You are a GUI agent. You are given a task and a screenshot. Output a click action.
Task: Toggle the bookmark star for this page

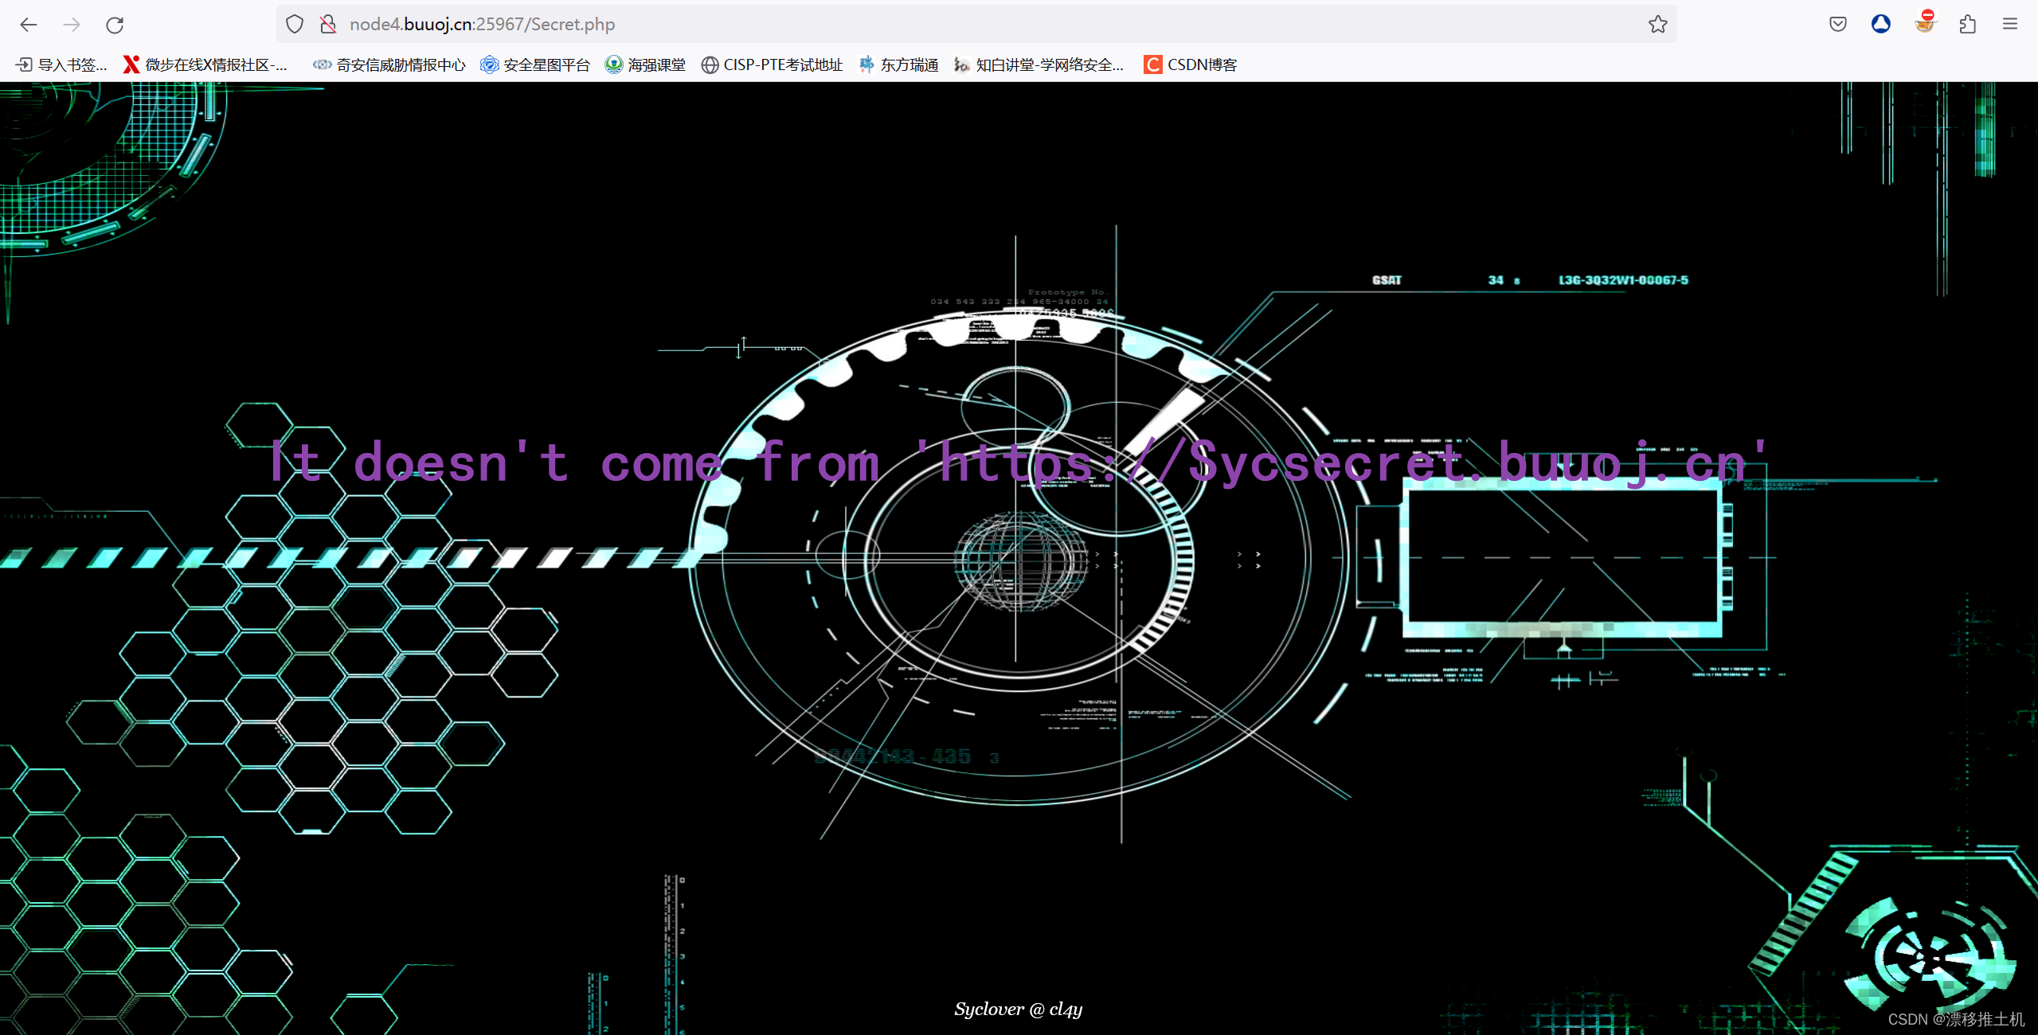[1657, 24]
